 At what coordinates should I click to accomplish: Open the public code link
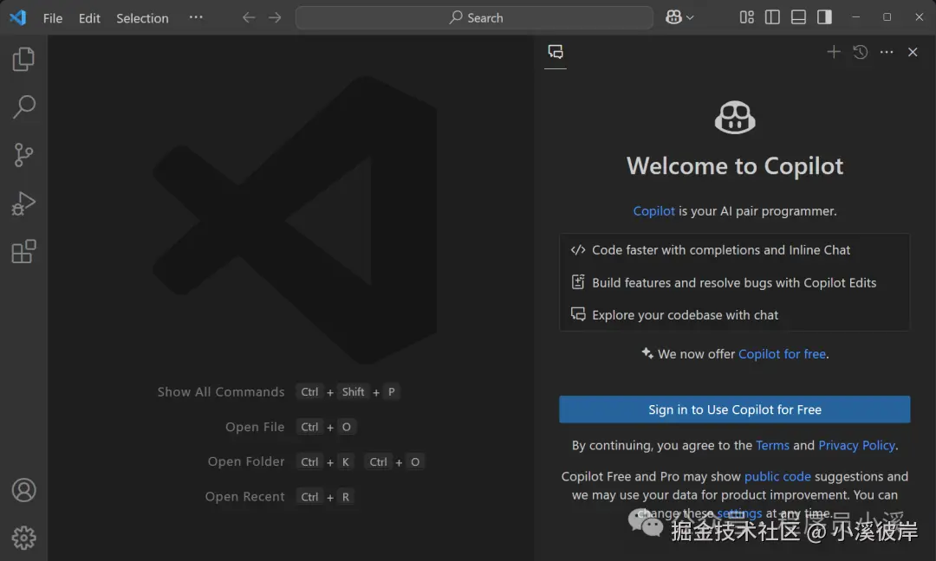[777, 476]
